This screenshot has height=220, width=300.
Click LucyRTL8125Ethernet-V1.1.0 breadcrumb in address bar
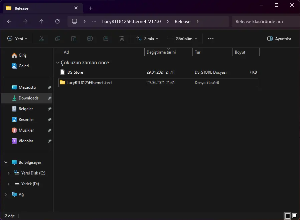click(x=131, y=21)
